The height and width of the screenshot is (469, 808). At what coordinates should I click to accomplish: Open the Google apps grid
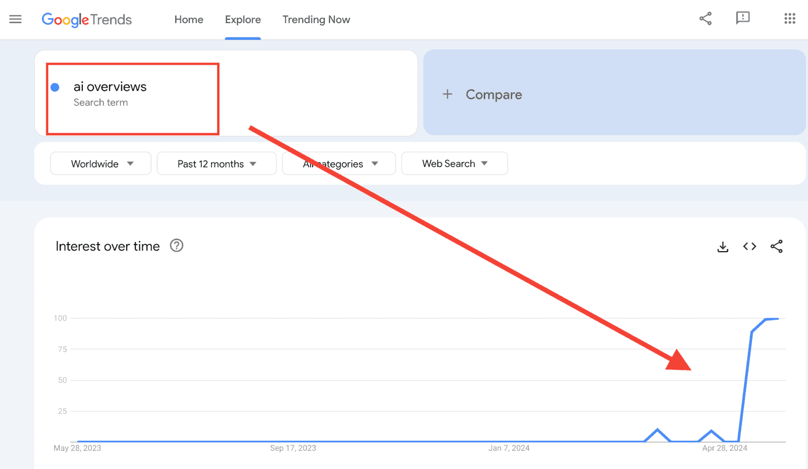click(x=790, y=19)
